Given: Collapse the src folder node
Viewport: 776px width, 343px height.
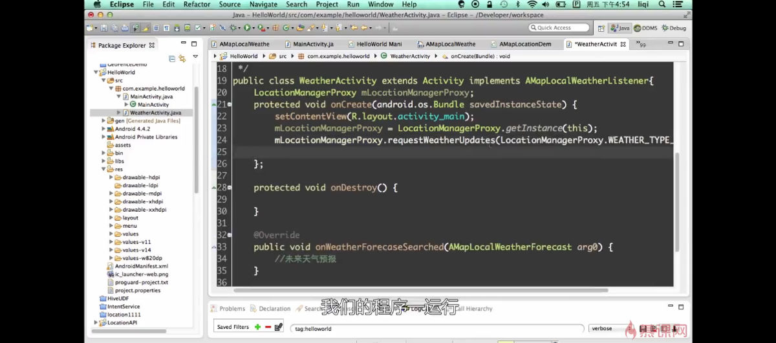Looking at the screenshot, I should pos(103,80).
